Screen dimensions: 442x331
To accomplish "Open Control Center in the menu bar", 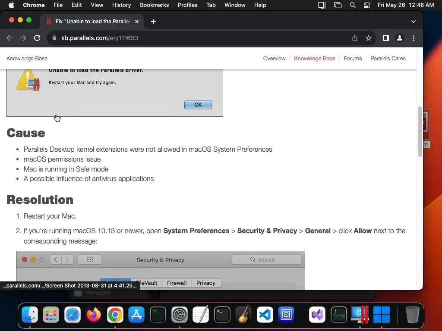I will point(367,5).
